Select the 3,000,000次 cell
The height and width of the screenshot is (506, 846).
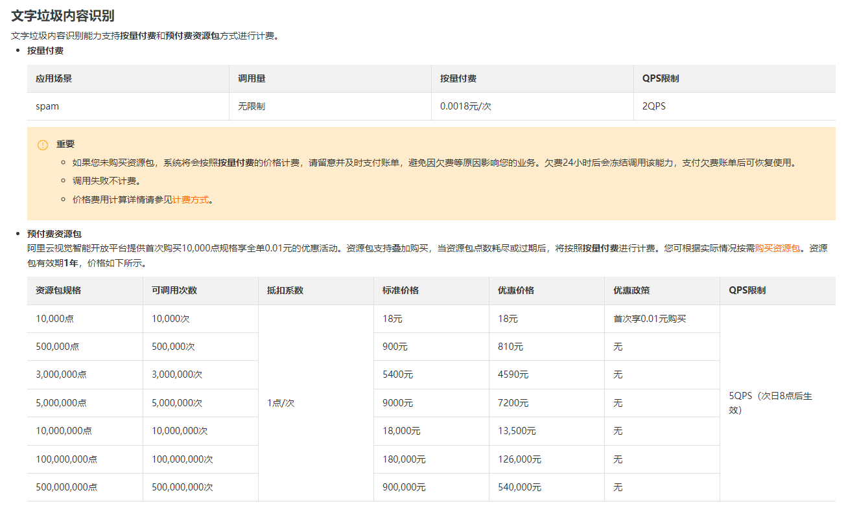(x=201, y=374)
